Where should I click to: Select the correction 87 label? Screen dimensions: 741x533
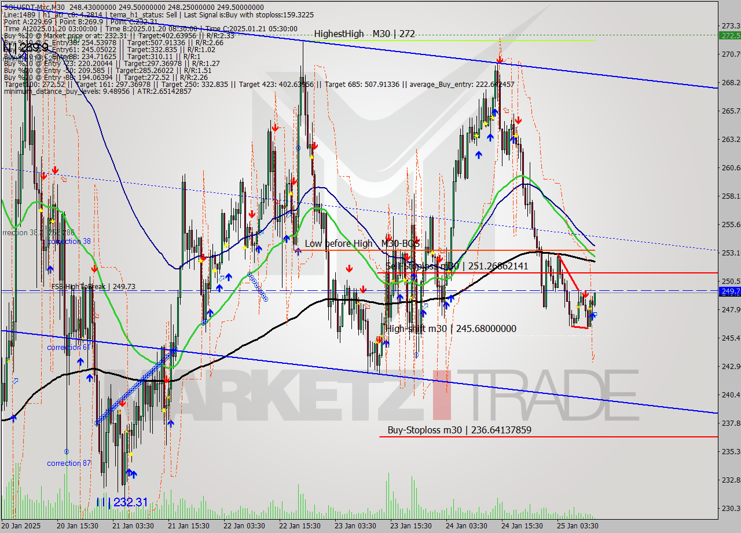tap(69, 463)
